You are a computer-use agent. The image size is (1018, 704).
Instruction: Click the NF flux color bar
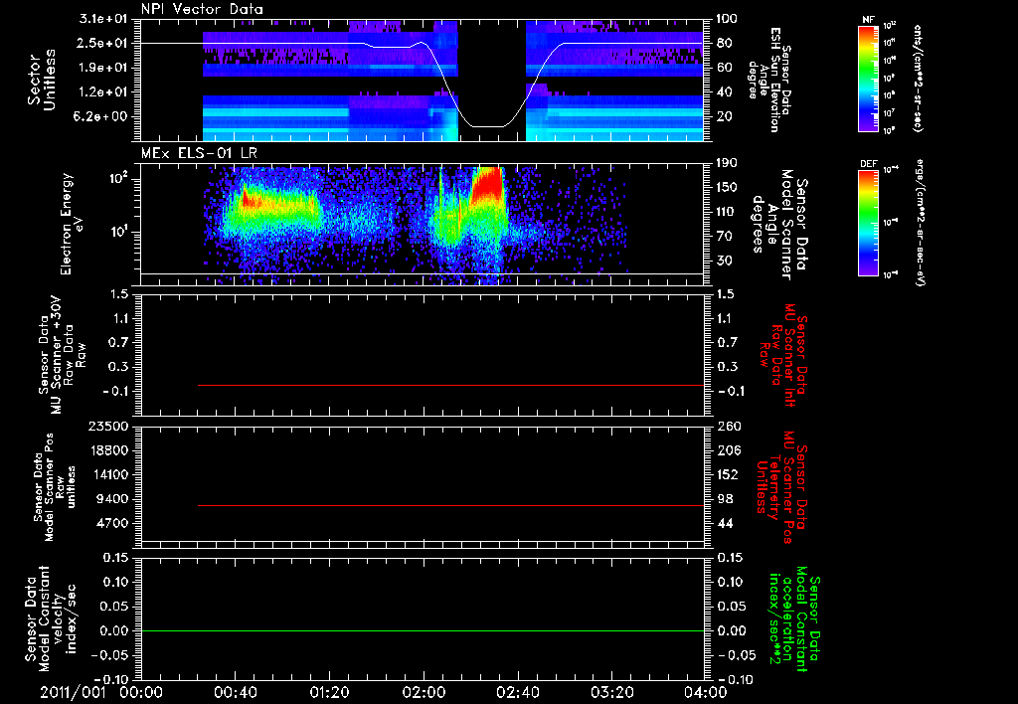[x=868, y=78]
